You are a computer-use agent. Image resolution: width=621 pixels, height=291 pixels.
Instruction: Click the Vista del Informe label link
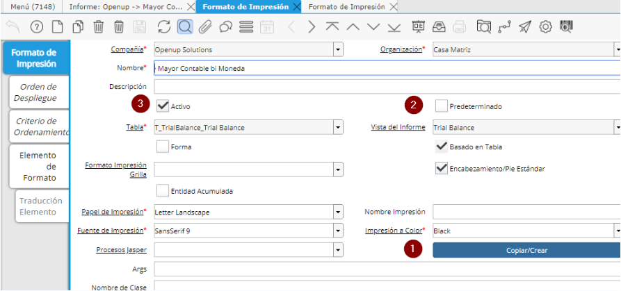398,128
